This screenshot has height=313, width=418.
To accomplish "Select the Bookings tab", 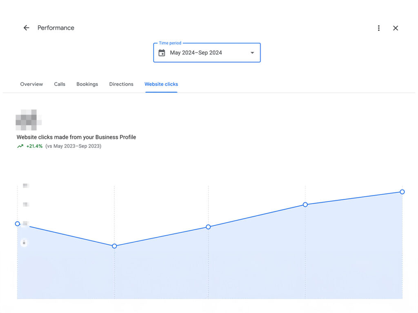I will 87,84.
